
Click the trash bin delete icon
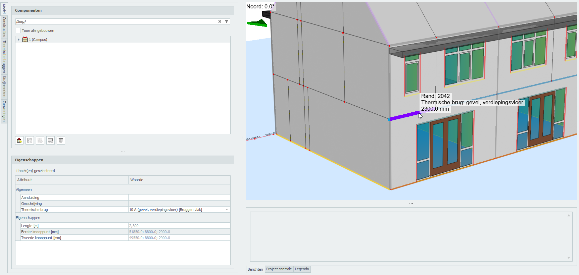coord(61,140)
